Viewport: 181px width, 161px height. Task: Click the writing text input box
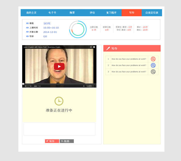pyautogui.click(x=59, y=129)
